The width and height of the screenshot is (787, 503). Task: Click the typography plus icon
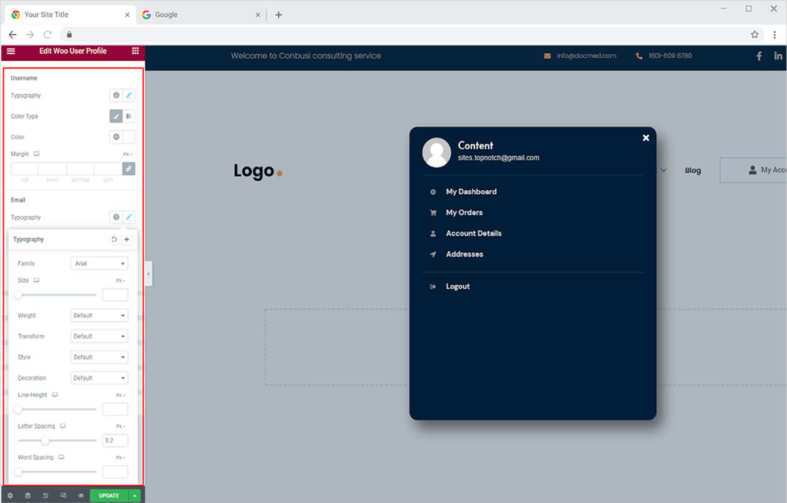pos(126,240)
